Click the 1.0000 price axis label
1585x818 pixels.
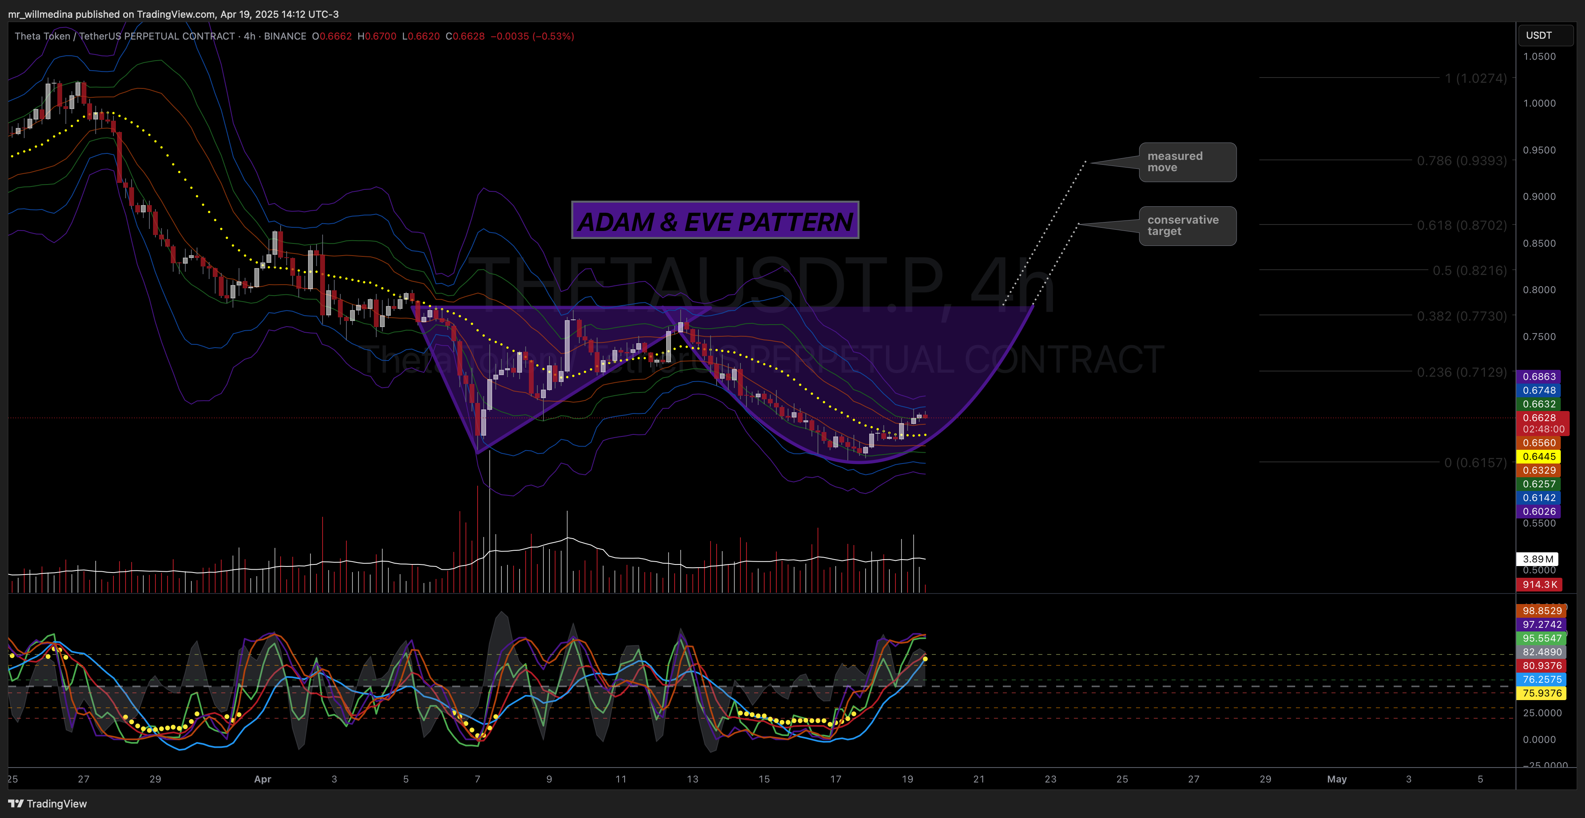coord(1539,103)
